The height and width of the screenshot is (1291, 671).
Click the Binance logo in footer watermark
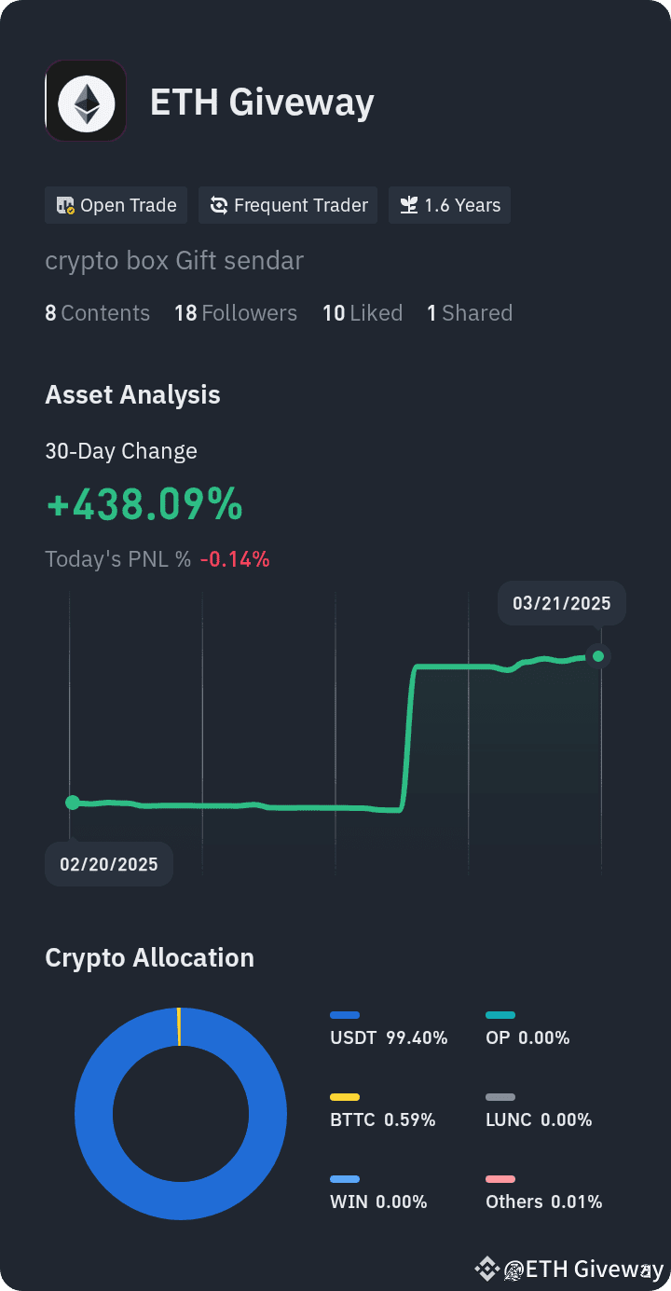tap(487, 1269)
